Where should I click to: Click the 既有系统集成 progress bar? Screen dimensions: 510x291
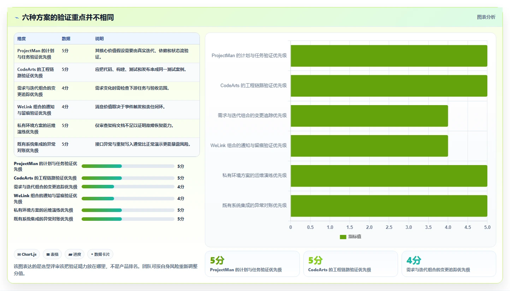[128, 219]
